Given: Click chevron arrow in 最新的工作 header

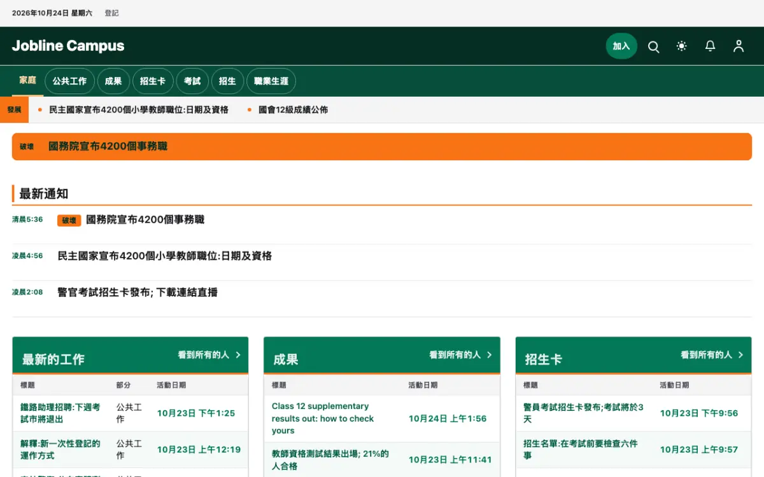Looking at the screenshot, I should [238, 355].
